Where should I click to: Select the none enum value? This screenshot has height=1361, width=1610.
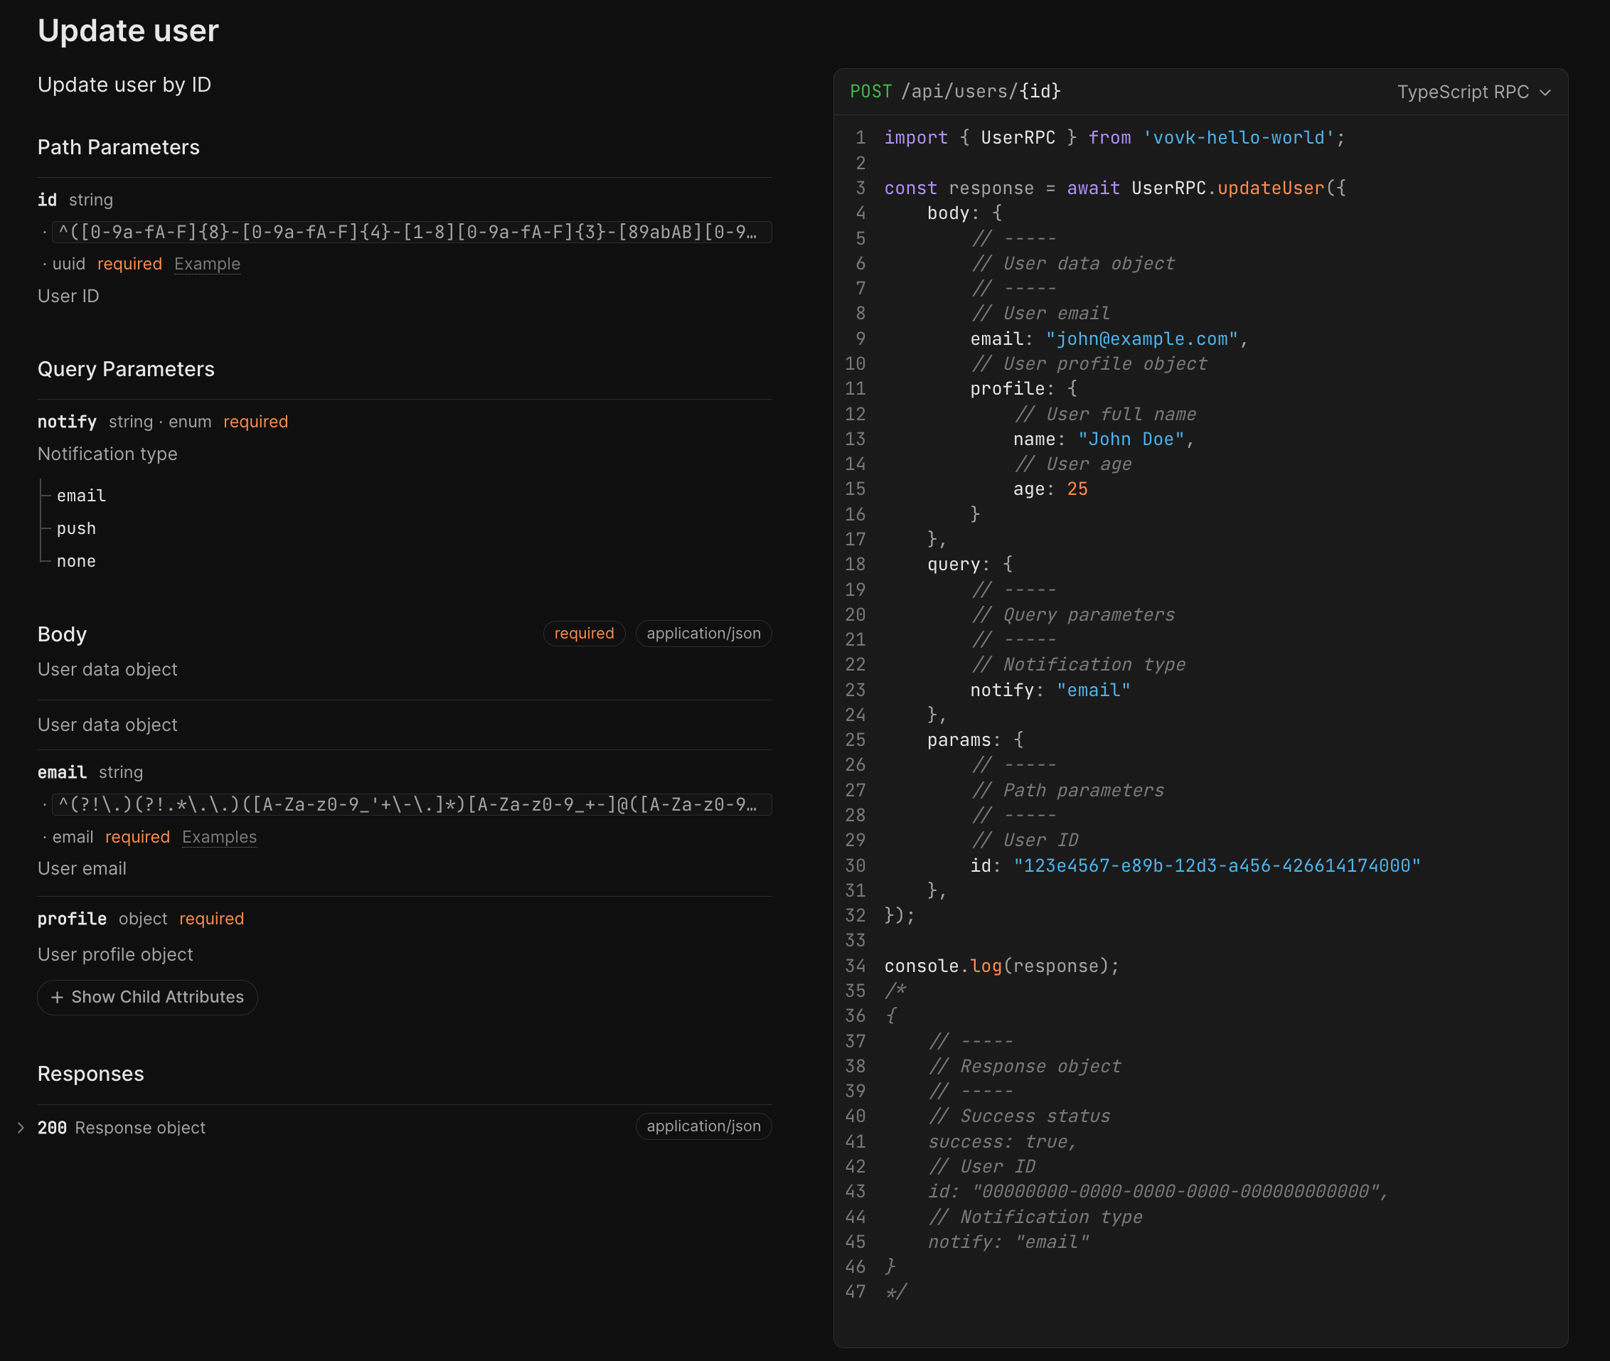click(x=76, y=561)
